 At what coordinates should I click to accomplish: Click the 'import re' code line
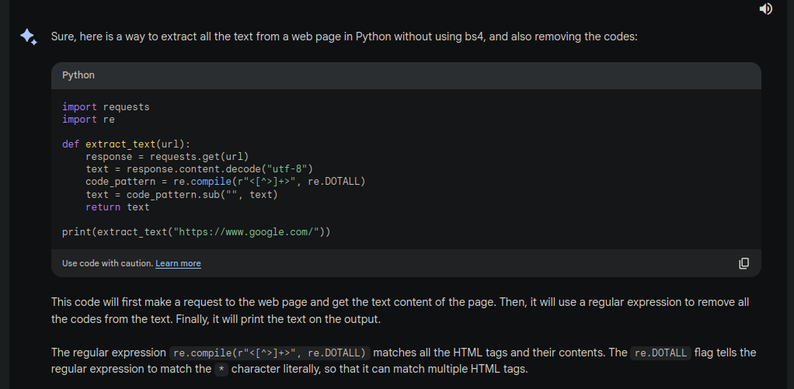coord(89,120)
